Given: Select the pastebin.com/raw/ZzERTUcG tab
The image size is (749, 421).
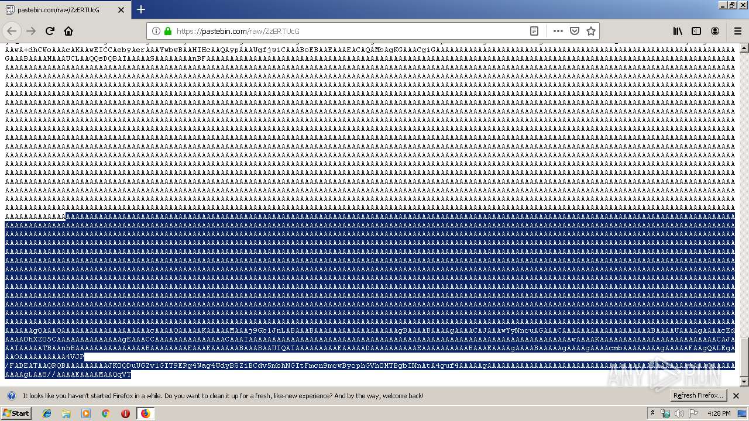Looking at the screenshot, I should coord(66,10).
